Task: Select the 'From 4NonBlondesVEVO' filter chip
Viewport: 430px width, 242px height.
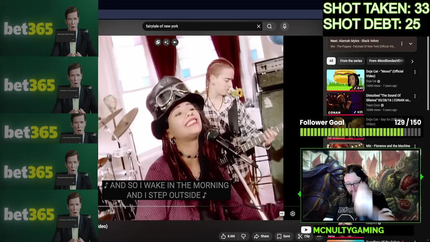Action: coord(386,61)
